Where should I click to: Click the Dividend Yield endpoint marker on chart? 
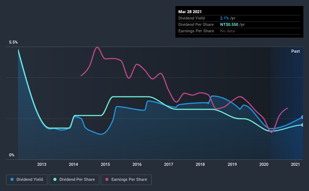point(303,117)
